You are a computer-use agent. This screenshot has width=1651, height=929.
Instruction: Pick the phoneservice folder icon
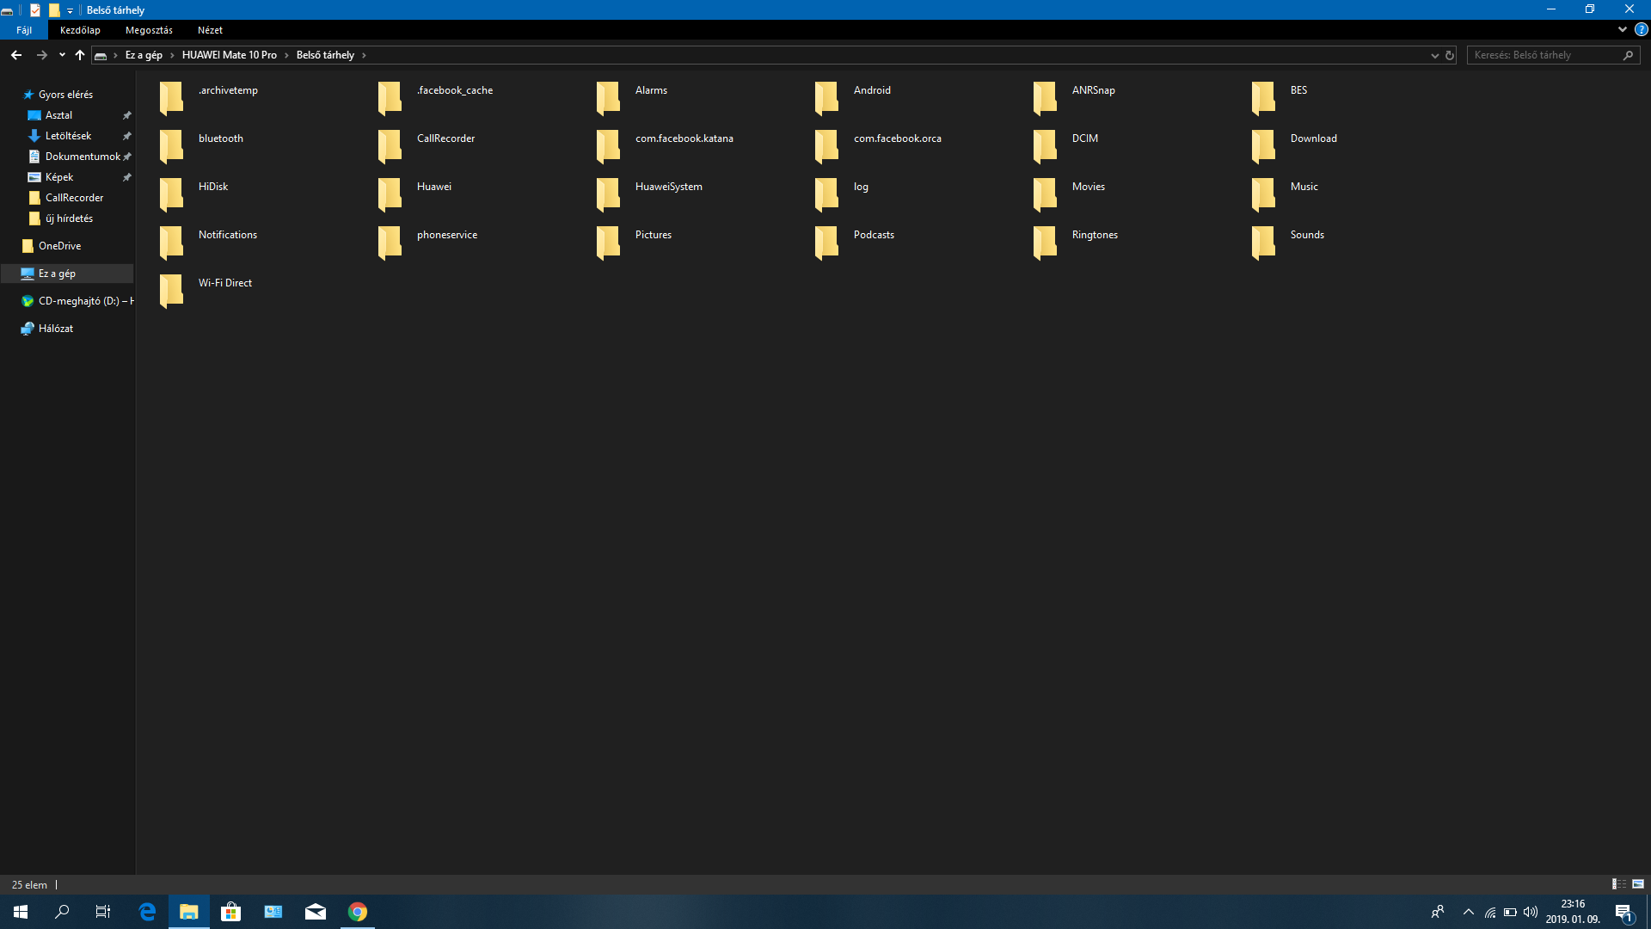click(390, 243)
